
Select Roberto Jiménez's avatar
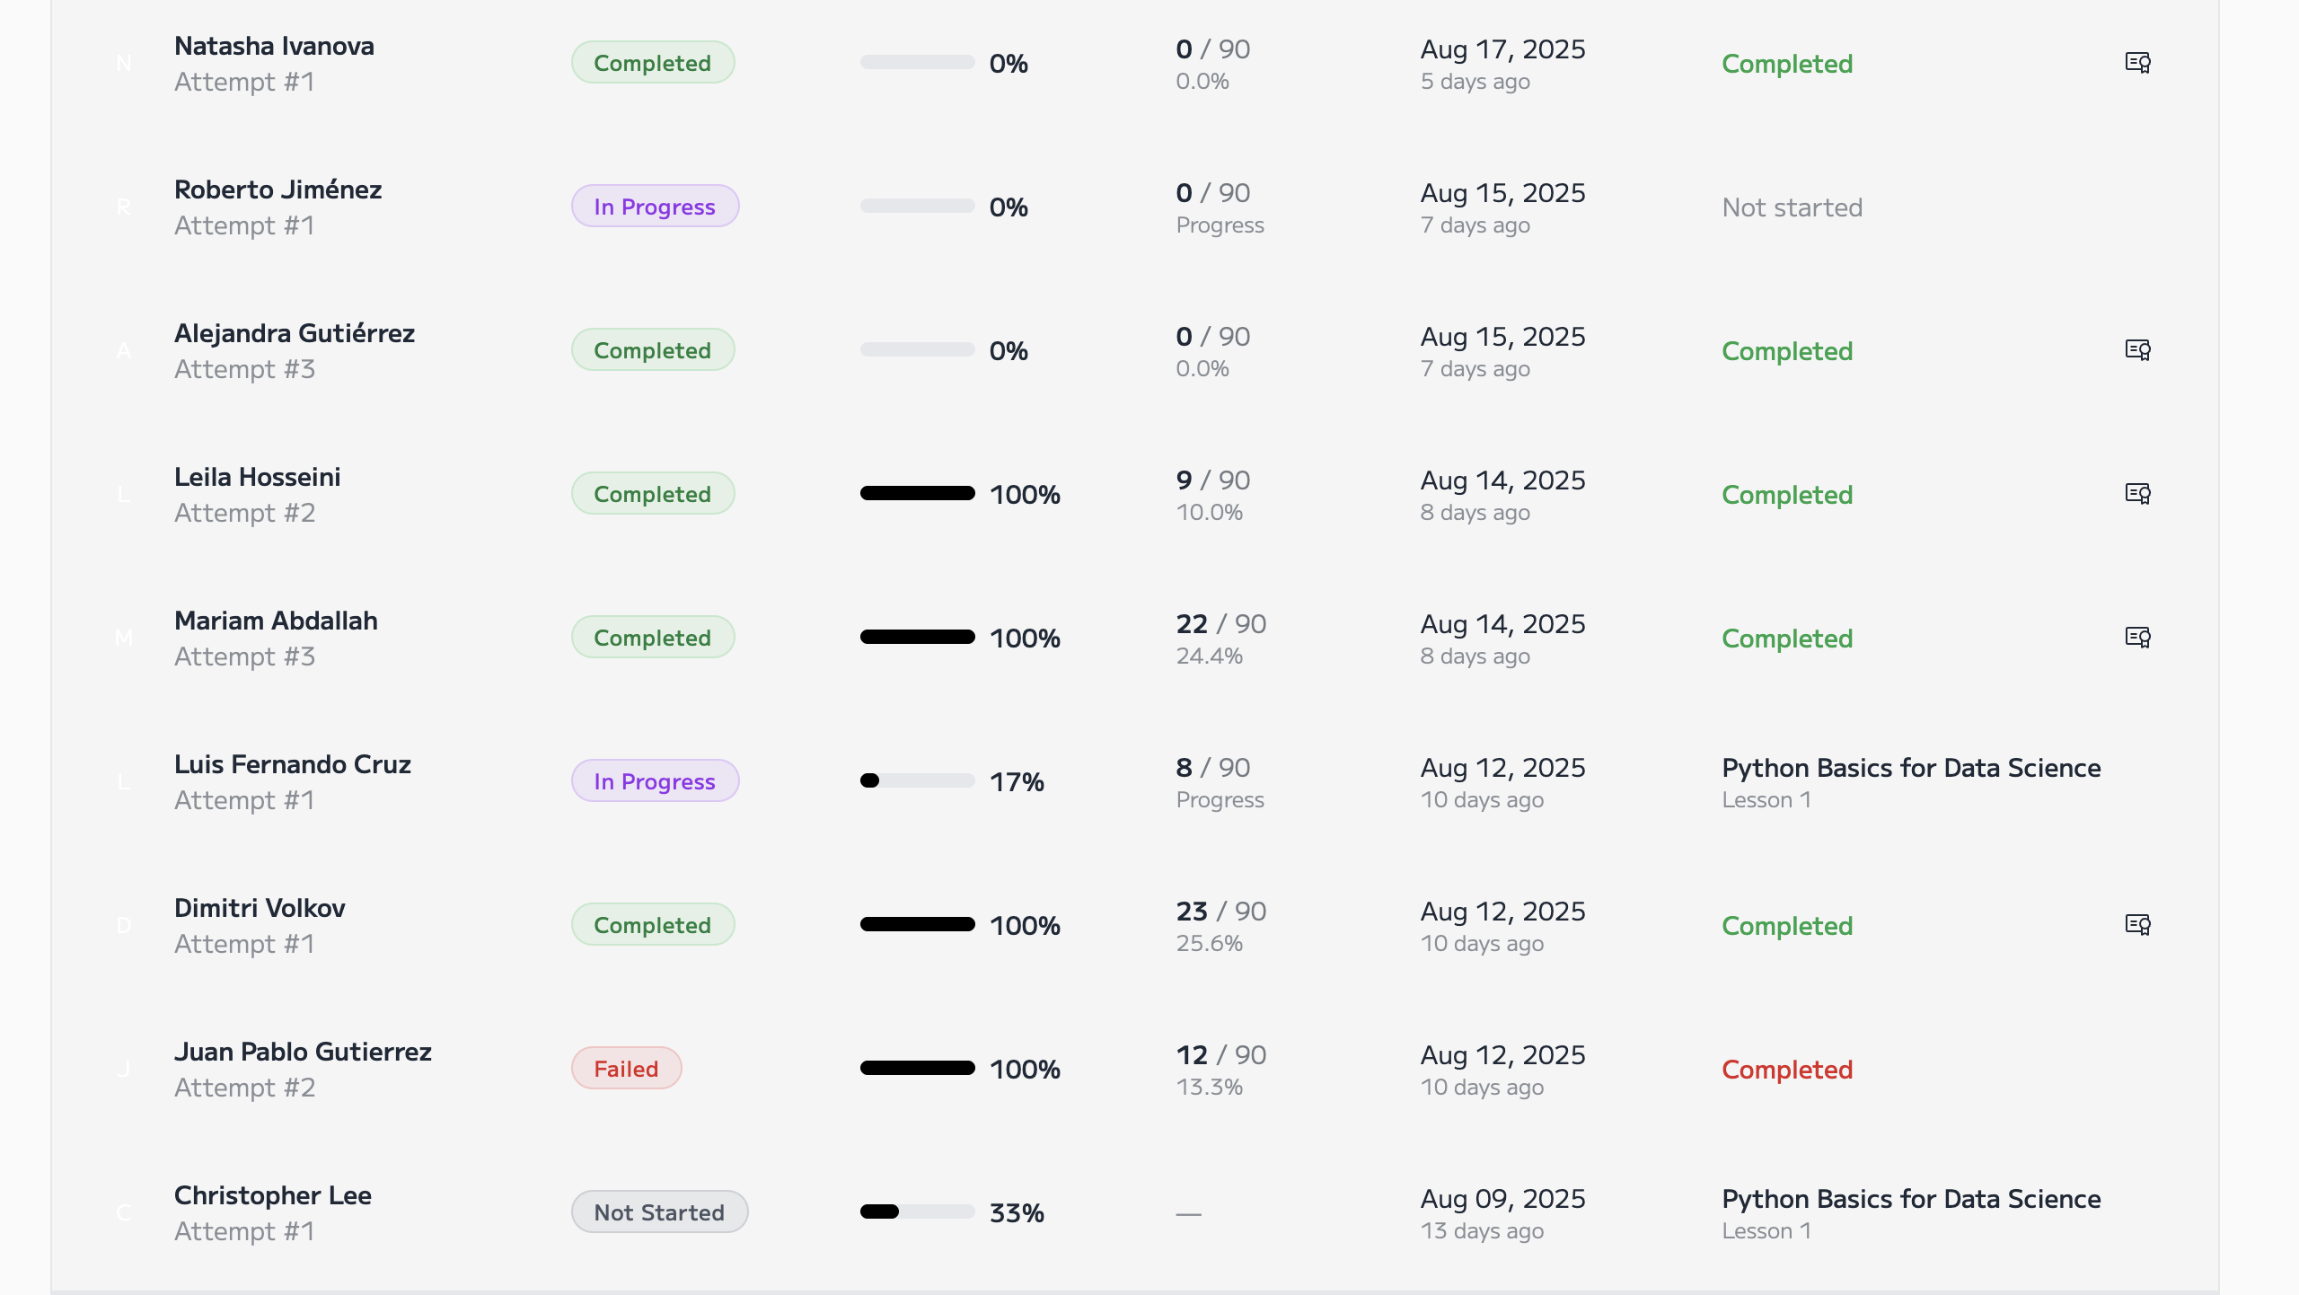tap(125, 206)
